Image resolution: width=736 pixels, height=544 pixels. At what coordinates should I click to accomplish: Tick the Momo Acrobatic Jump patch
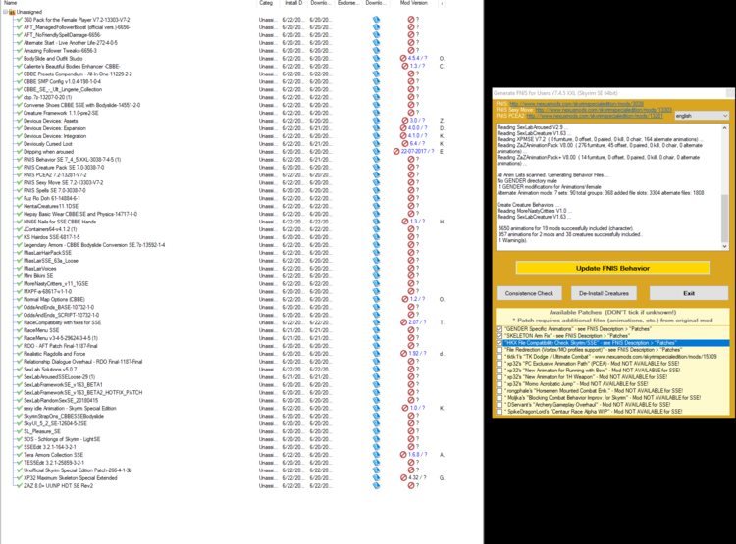(x=499, y=384)
